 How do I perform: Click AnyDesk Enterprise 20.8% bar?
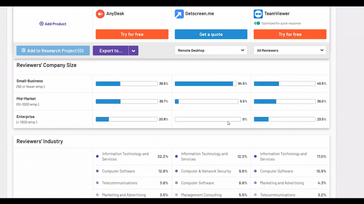click(x=127, y=119)
